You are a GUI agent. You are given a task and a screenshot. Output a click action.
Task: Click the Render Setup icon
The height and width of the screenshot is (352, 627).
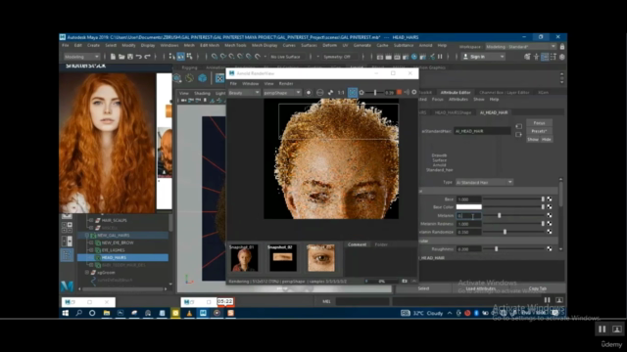point(423,57)
